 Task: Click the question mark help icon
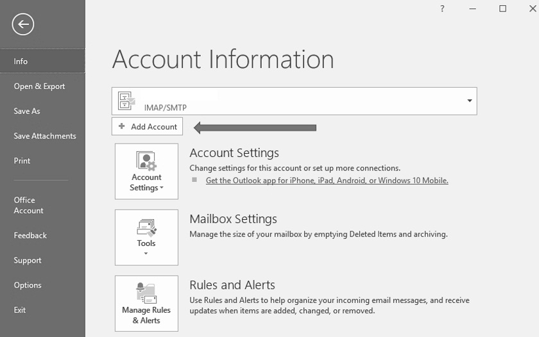tap(442, 8)
